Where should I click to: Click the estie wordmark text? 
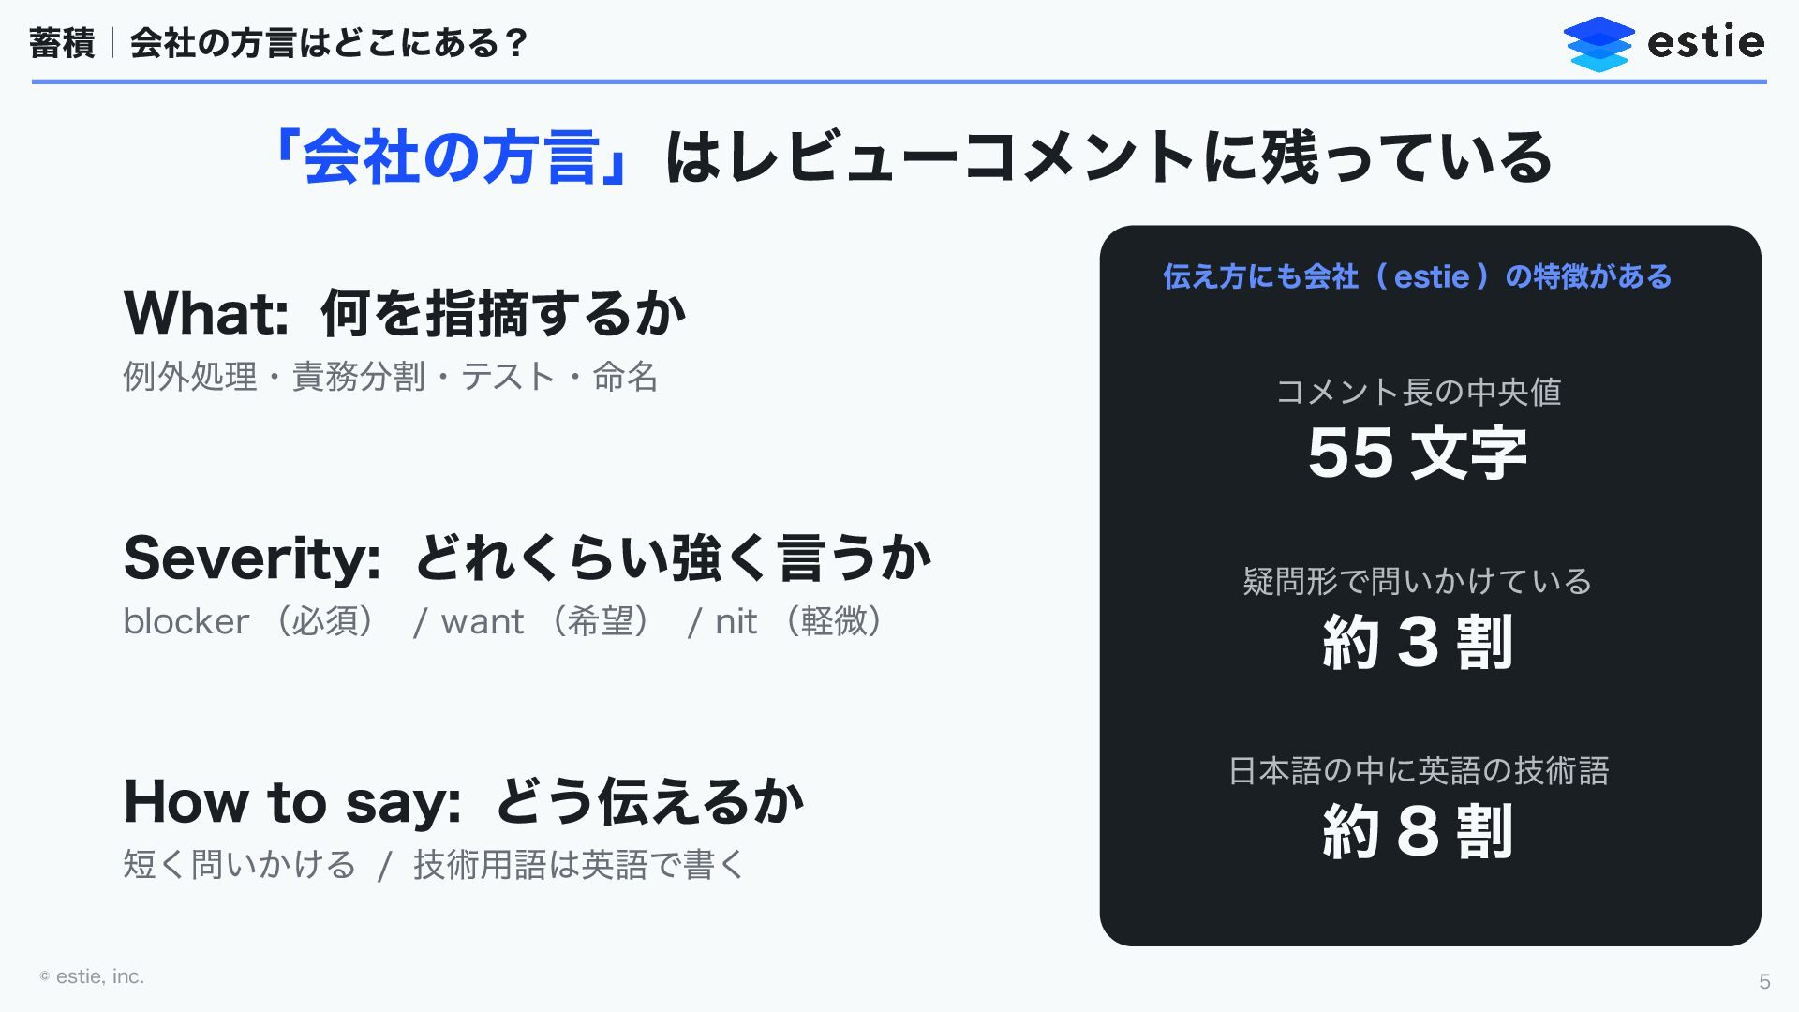click(1705, 41)
